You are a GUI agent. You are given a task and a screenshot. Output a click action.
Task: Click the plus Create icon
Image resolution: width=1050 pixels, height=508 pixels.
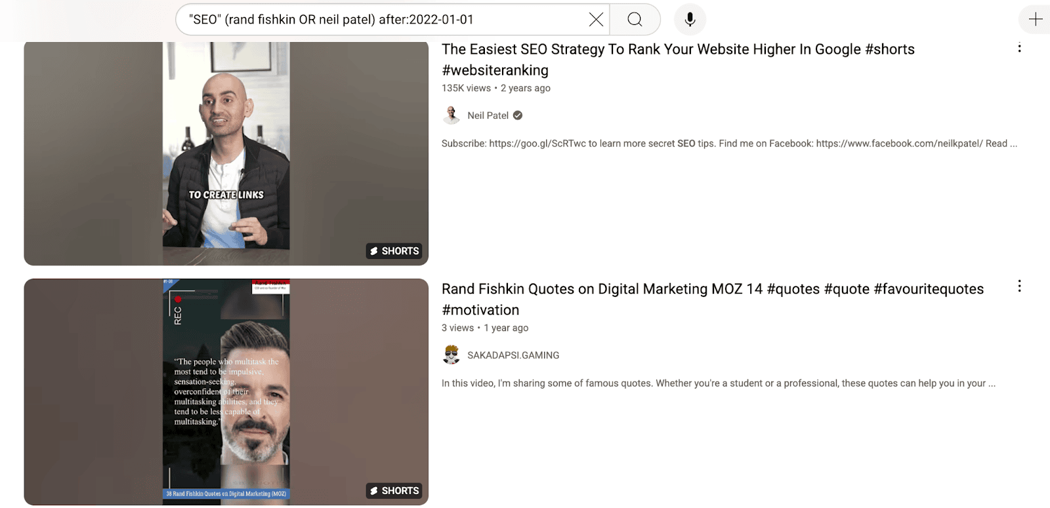(x=1036, y=20)
